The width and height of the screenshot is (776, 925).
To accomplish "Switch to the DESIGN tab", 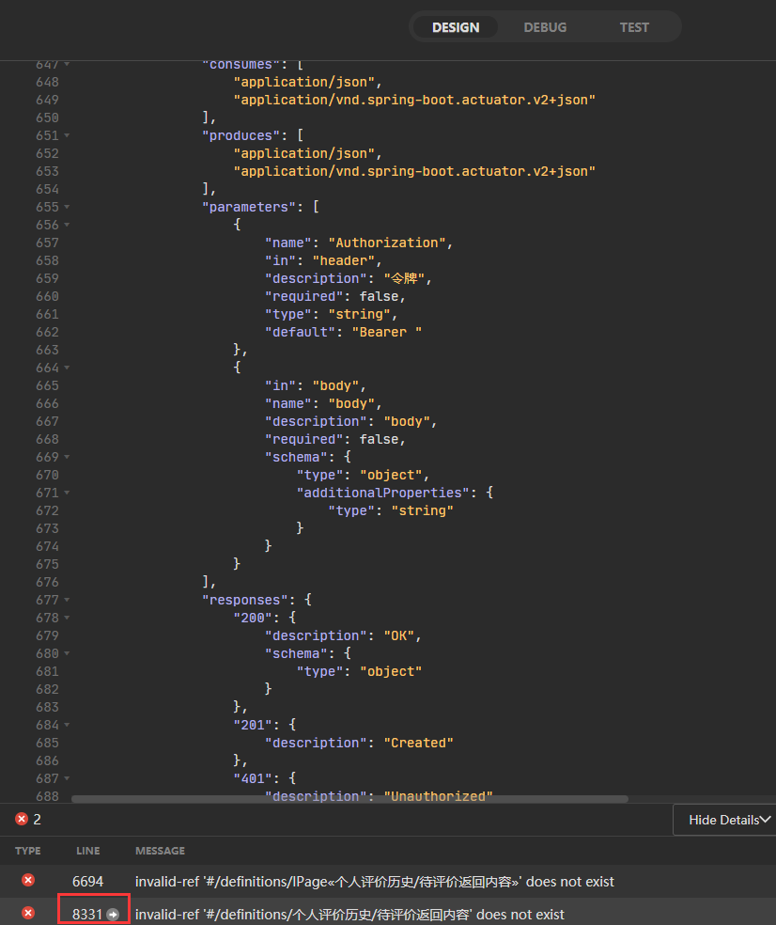I will coord(456,27).
